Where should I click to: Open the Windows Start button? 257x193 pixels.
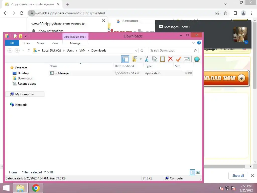(6, 188)
